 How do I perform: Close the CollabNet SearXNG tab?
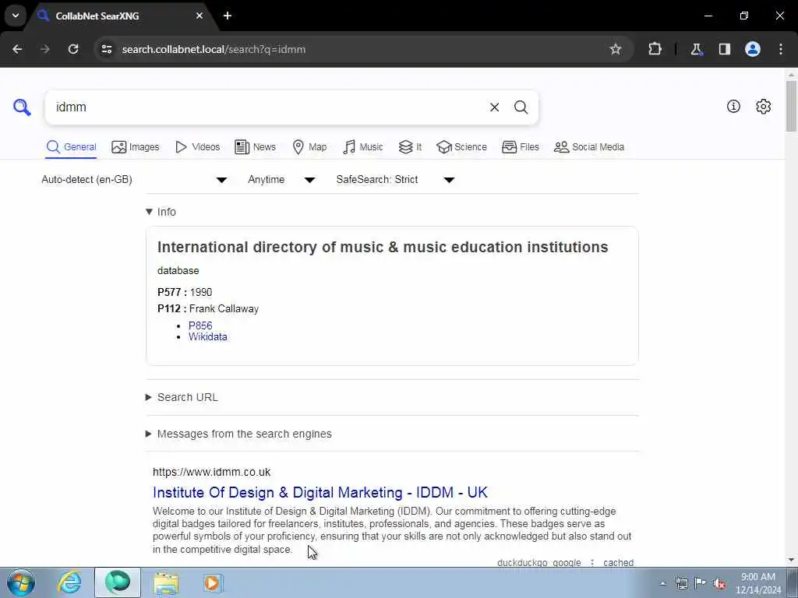(199, 16)
